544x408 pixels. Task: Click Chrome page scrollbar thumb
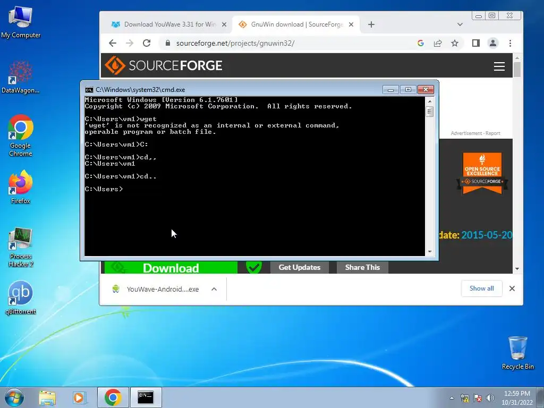coord(517,70)
